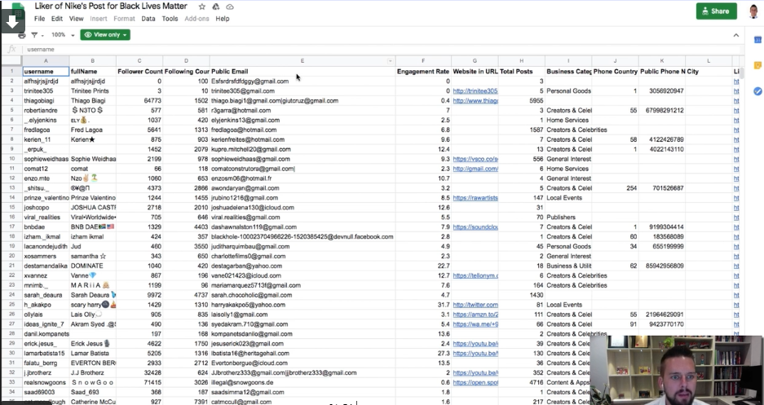Open Google Calendar side panel icon
The width and height of the screenshot is (764, 405).
[x=757, y=40]
